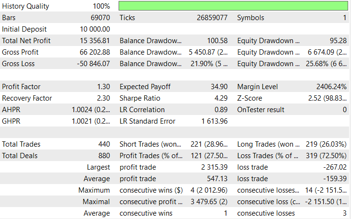
Task: Click the Z-Score value 2.52
Action: [327, 98]
